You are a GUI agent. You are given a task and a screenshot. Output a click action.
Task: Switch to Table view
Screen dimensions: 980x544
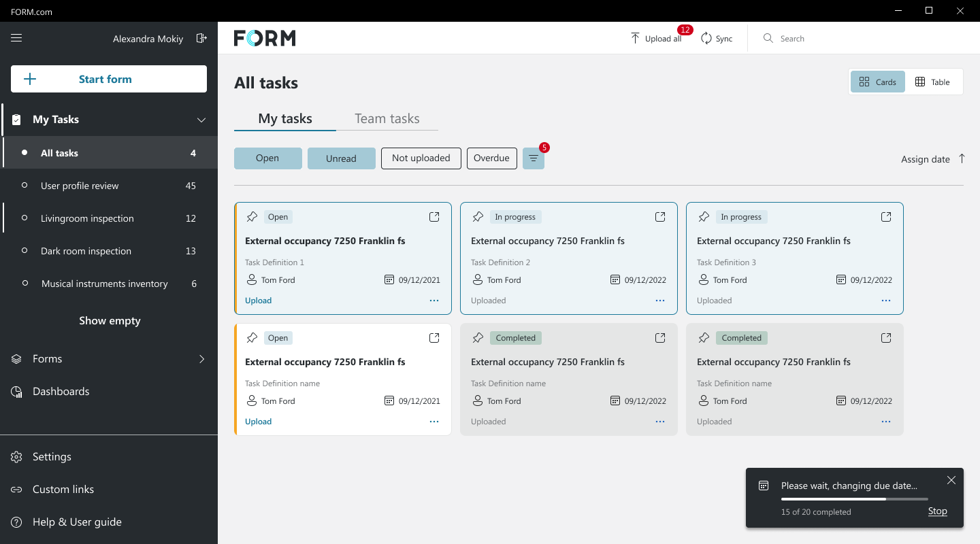tap(932, 82)
